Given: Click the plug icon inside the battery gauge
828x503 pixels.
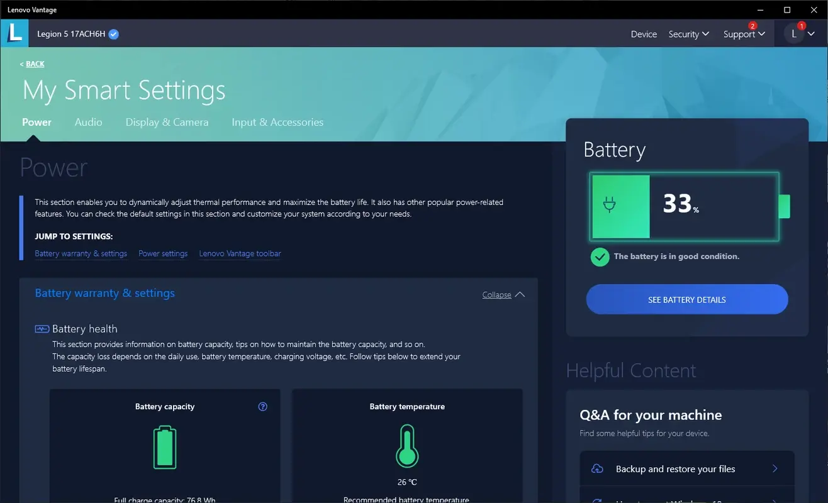Looking at the screenshot, I should coord(608,203).
